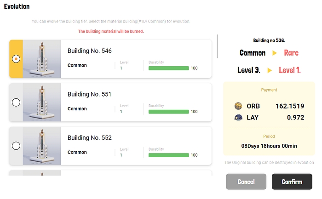Click Building No. 551 rocket thumbnail
The height and width of the screenshot is (199, 322).
point(41,102)
